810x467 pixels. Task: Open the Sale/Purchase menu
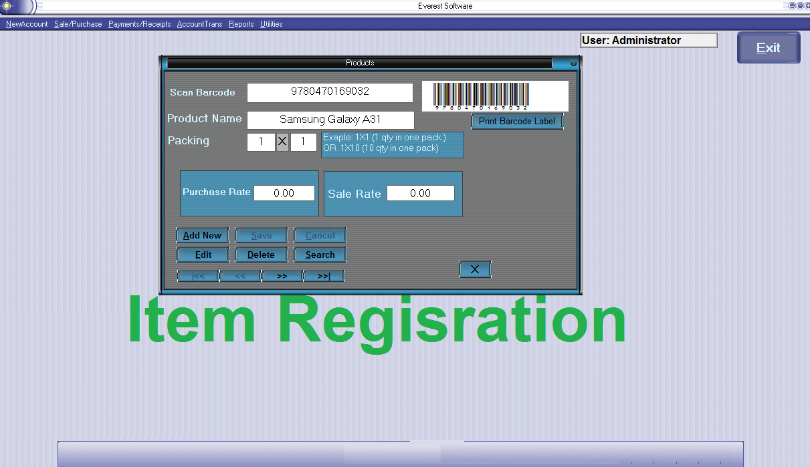click(78, 24)
